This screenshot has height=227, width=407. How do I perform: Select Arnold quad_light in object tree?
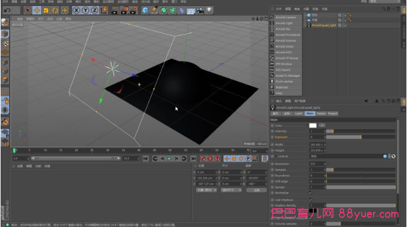pyautogui.click(x=324, y=25)
